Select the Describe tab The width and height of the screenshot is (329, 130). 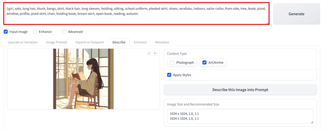(x=119, y=42)
